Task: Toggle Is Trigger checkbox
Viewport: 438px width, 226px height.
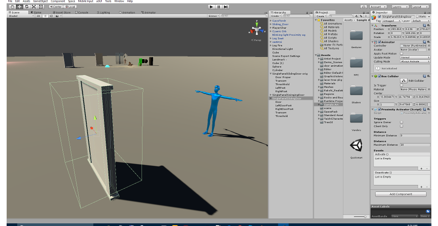Action: click(401, 85)
